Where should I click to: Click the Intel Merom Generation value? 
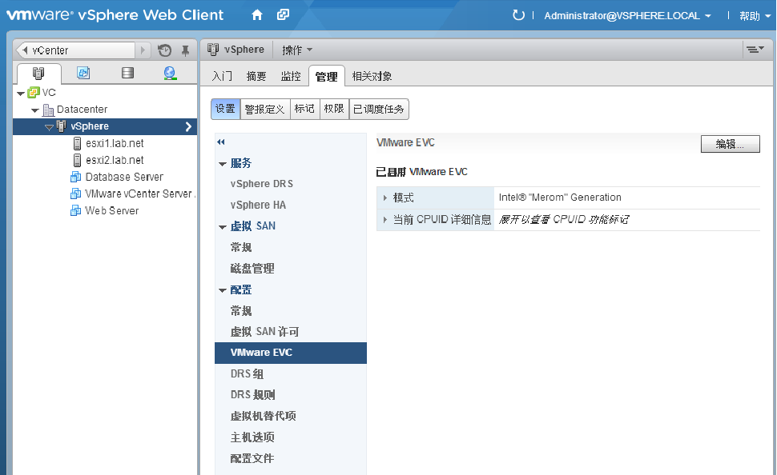click(x=560, y=198)
